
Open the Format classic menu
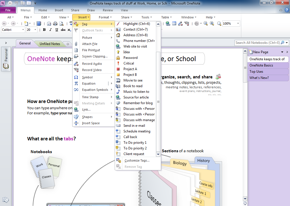105,17
